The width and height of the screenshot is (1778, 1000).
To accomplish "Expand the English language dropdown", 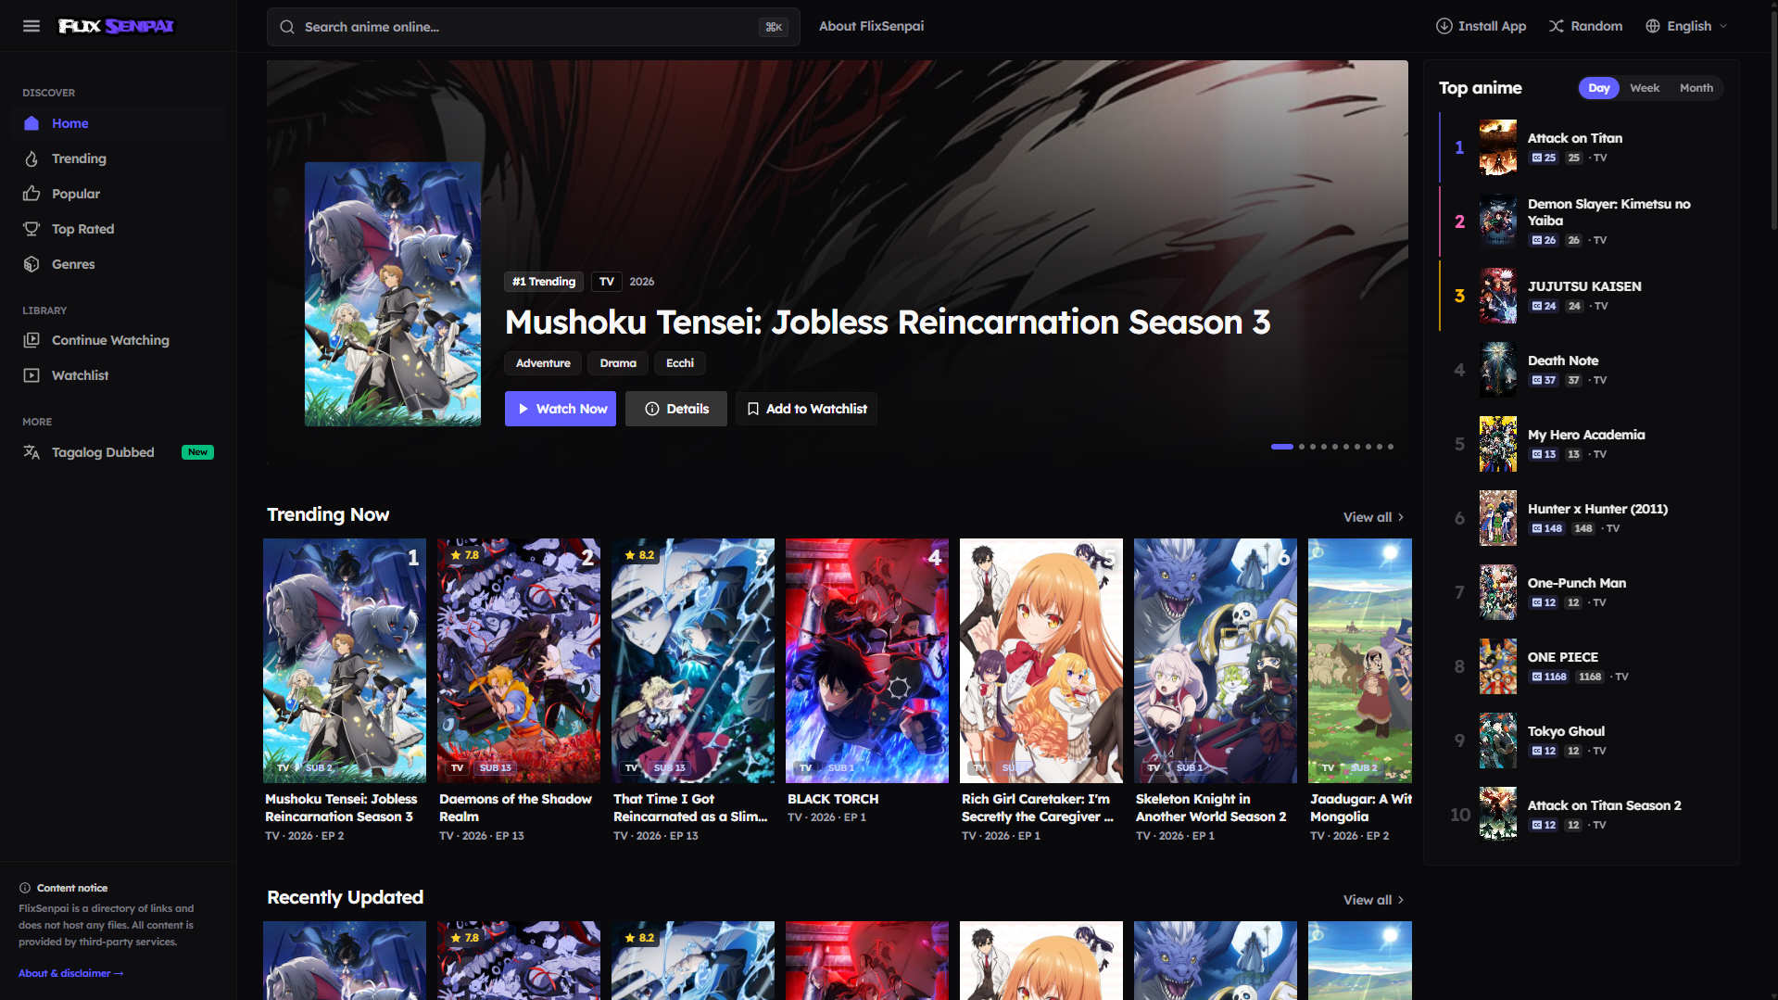I will click(x=1687, y=26).
